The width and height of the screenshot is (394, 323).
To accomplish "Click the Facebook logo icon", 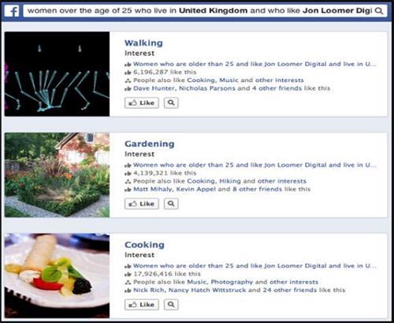I will (12, 11).
